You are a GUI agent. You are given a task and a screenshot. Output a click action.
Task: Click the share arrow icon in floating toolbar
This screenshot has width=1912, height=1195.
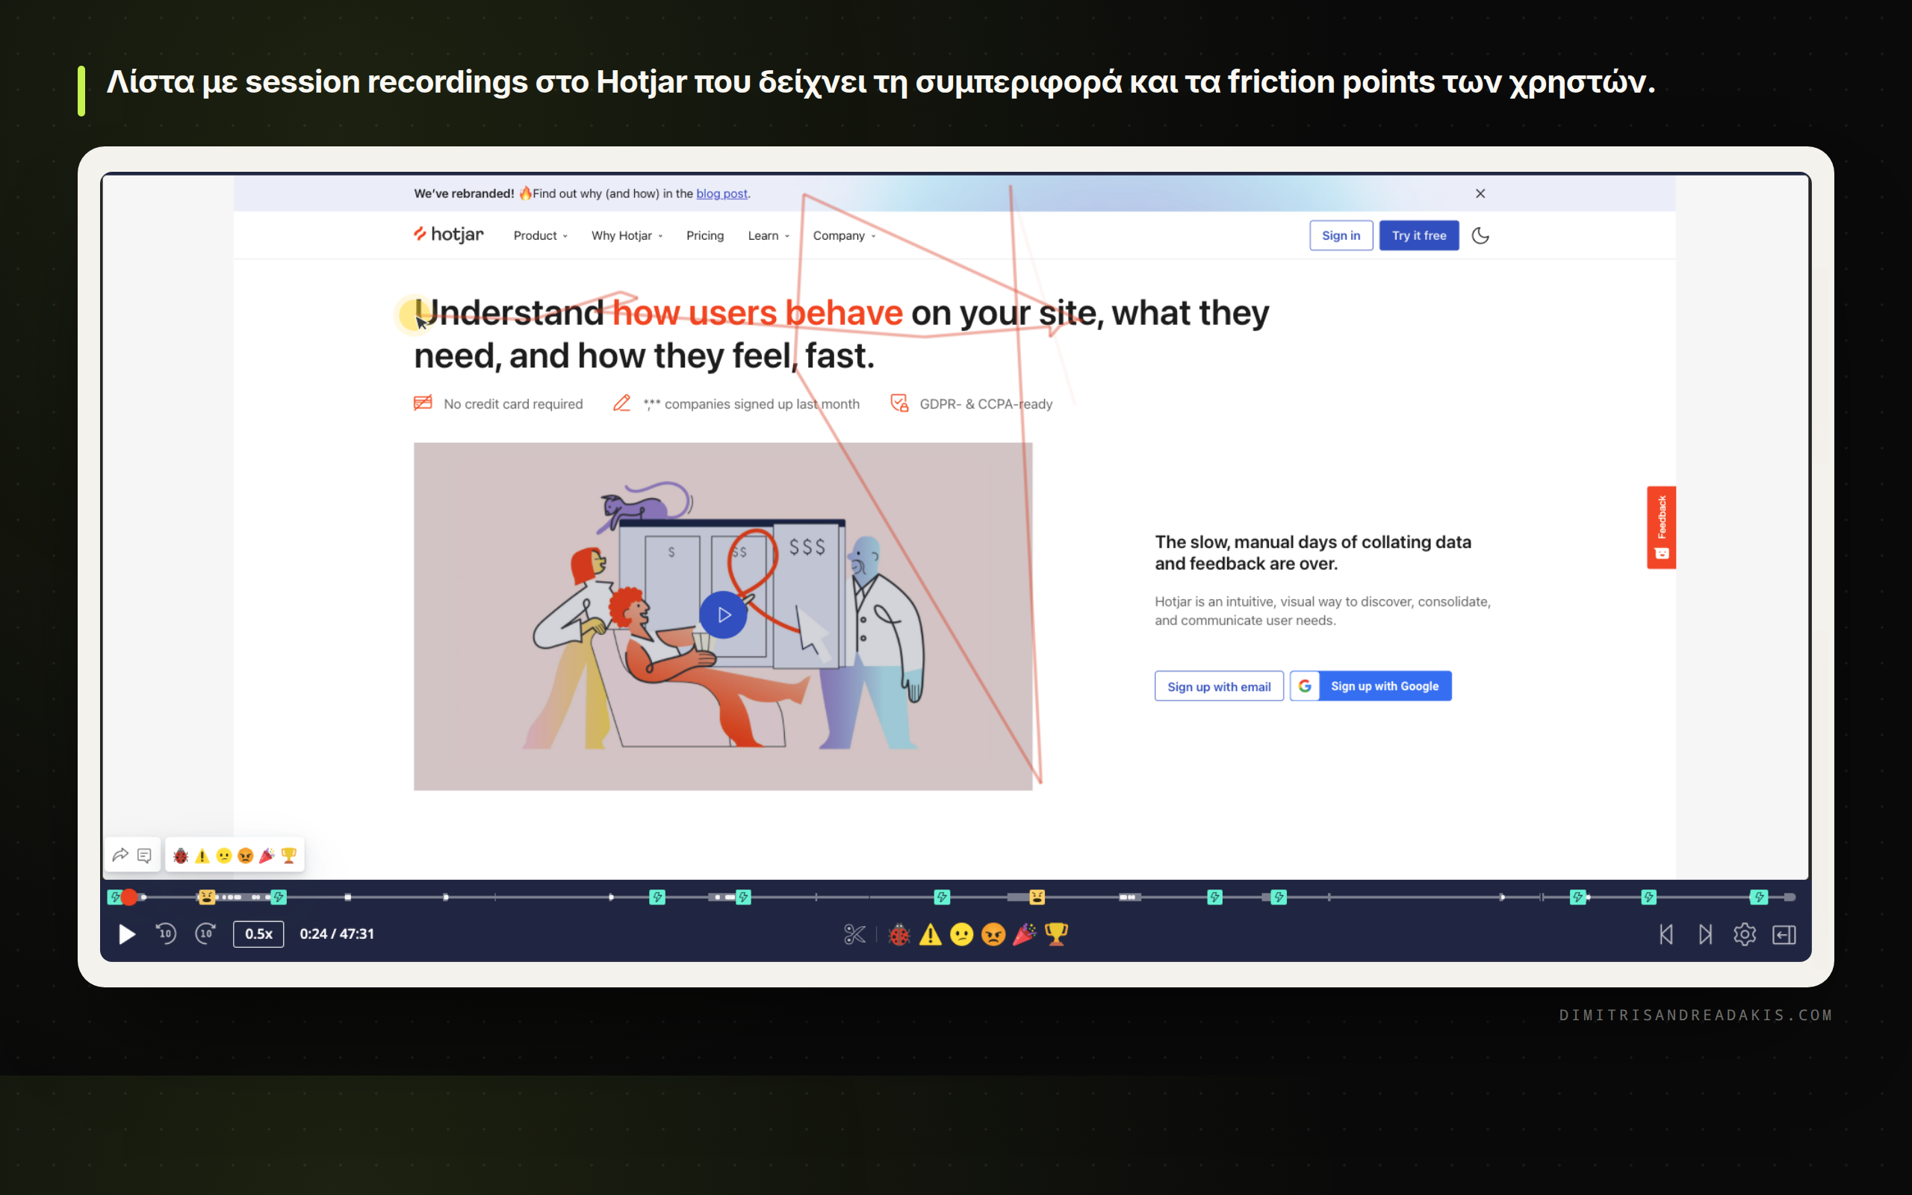tap(120, 855)
